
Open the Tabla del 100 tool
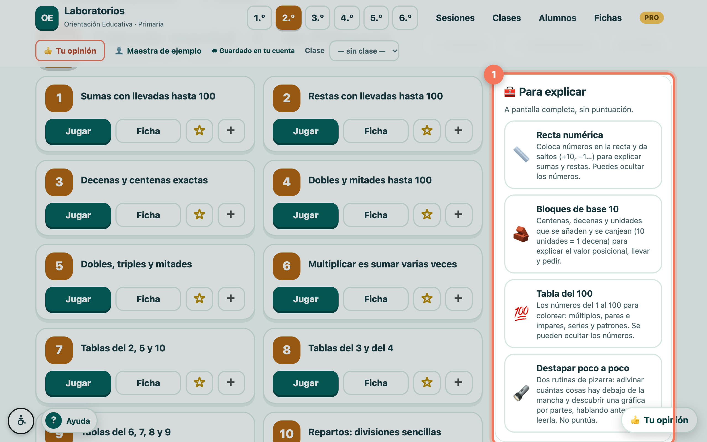pyautogui.click(x=583, y=314)
